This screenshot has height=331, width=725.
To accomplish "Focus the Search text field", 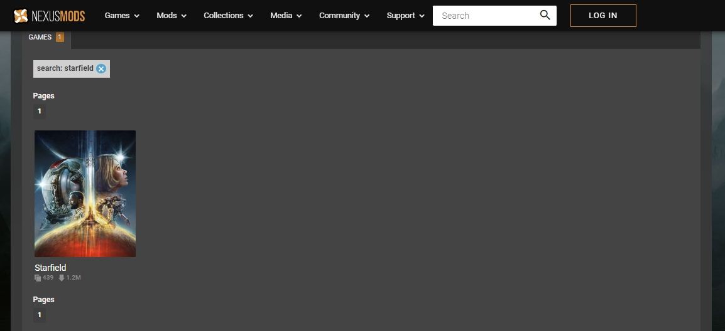I will (x=484, y=16).
